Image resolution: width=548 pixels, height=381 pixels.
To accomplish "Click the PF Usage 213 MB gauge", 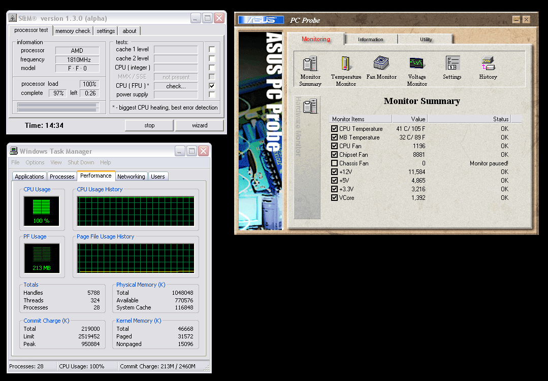I will (x=42, y=258).
